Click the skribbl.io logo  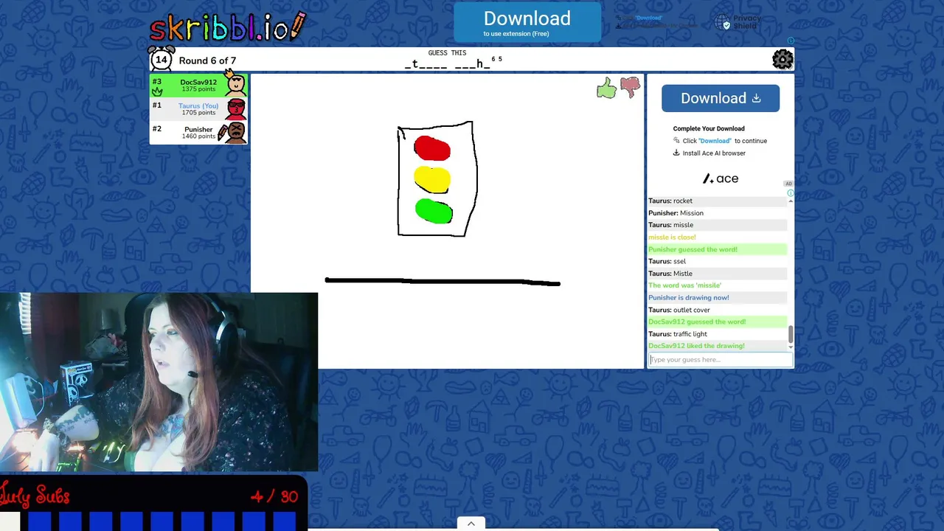click(x=227, y=27)
